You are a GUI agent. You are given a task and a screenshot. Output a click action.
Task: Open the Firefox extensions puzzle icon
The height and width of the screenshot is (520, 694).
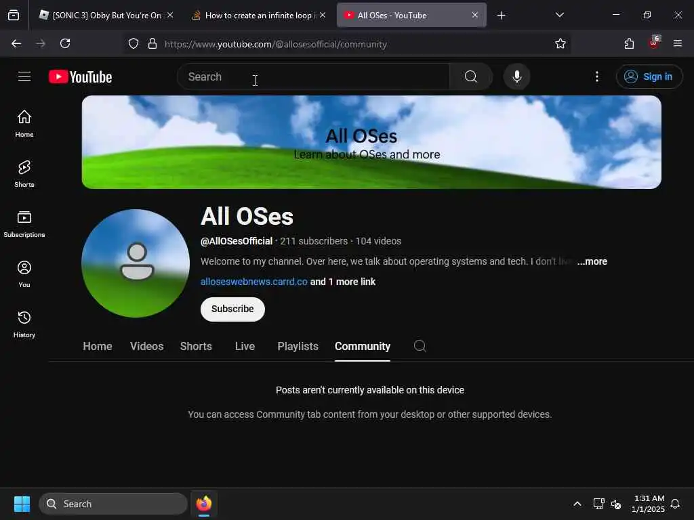(x=629, y=43)
